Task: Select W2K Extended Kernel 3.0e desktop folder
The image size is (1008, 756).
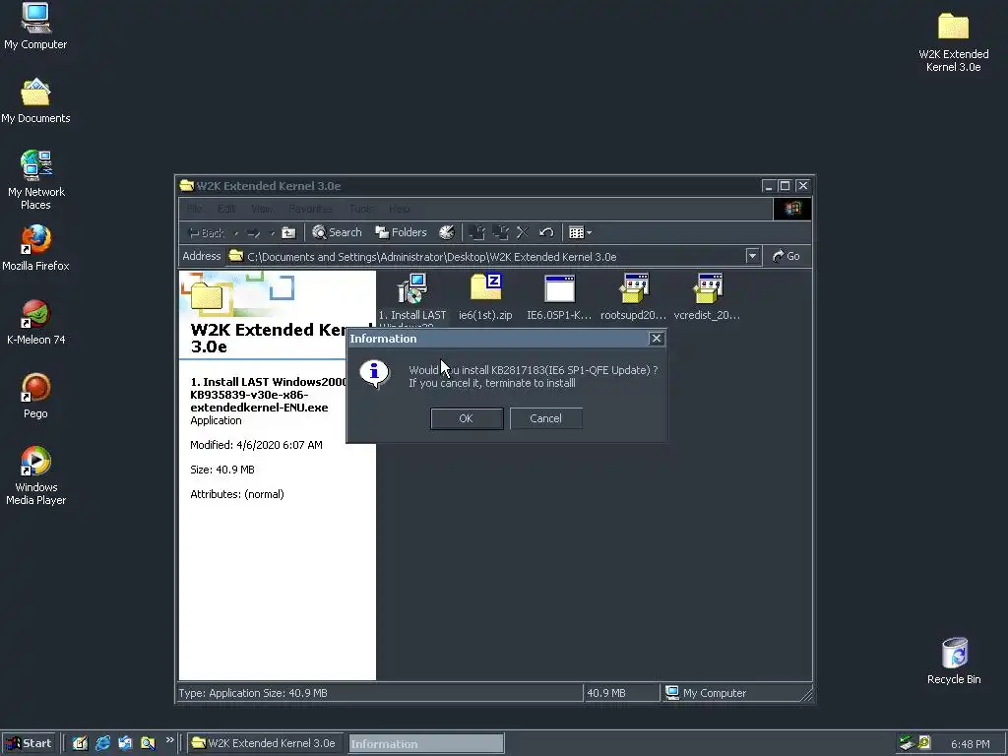Action: 953,42
